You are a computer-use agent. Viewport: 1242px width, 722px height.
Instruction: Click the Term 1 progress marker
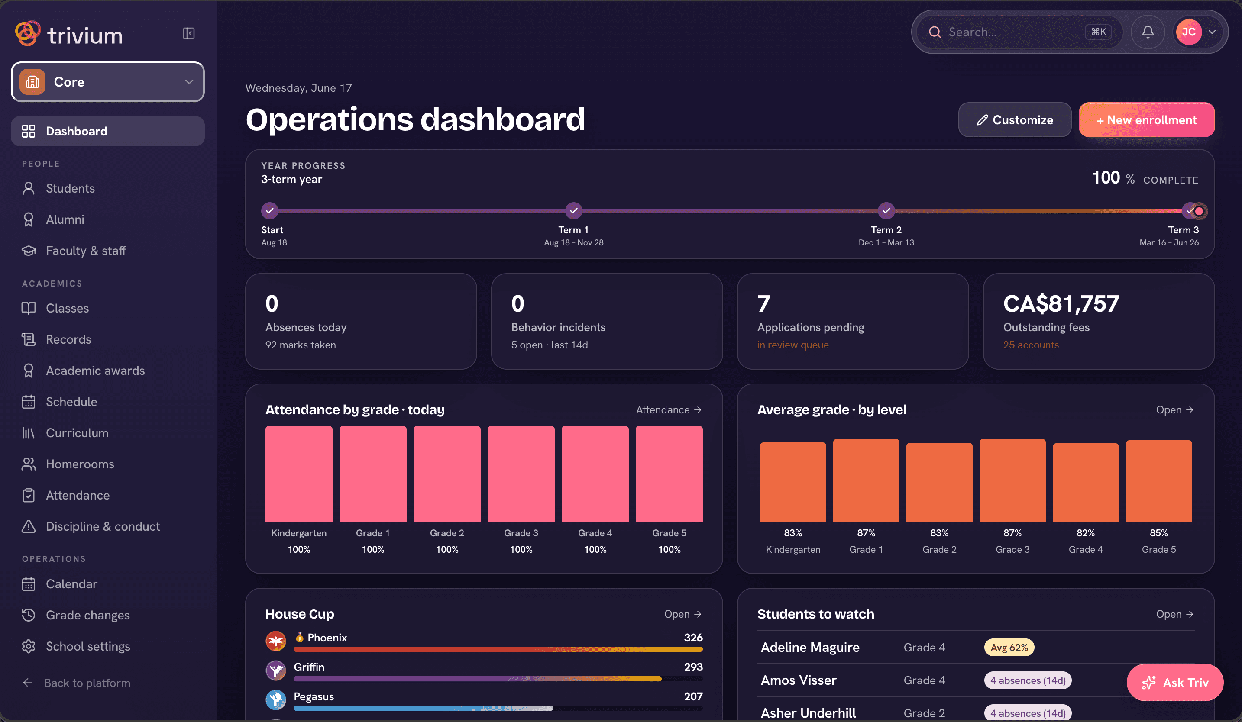[x=574, y=211]
